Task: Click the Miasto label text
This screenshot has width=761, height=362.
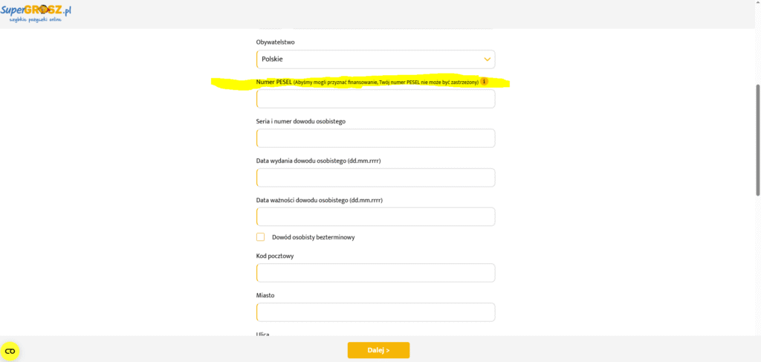Action: pos(265,295)
